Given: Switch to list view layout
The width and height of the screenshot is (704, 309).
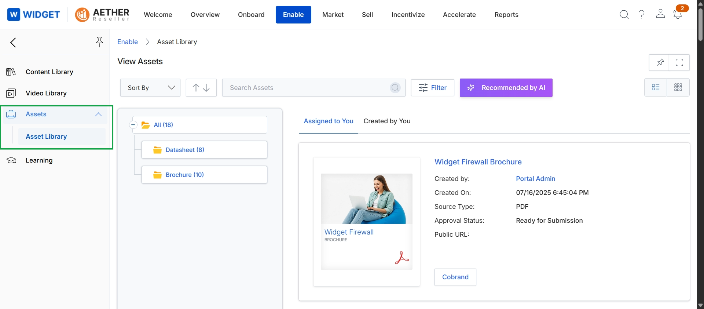Looking at the screenshot, I should point(656,87).
